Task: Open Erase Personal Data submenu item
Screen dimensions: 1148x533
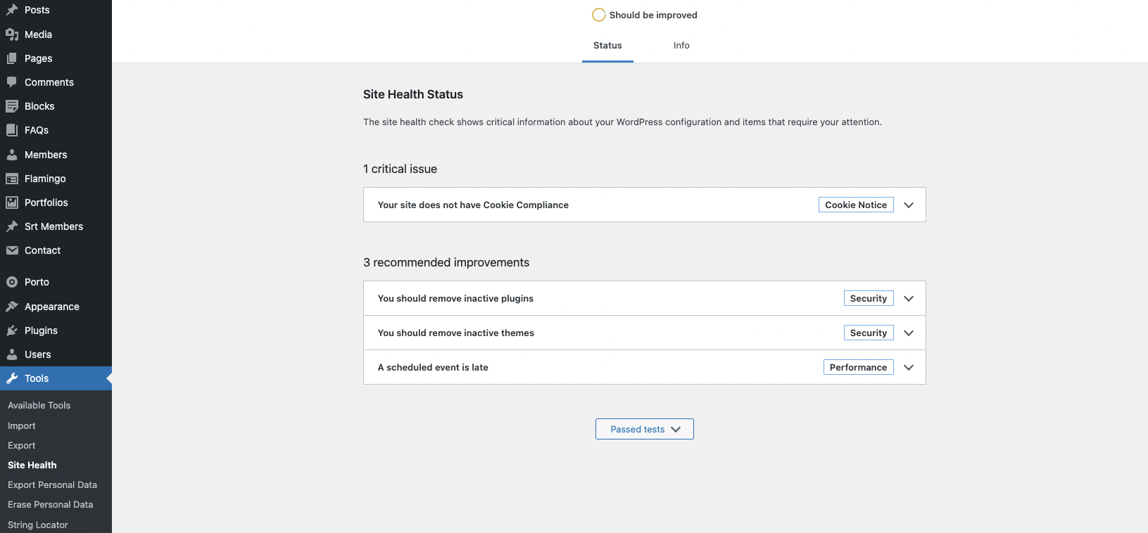Action: click(51, 504)
